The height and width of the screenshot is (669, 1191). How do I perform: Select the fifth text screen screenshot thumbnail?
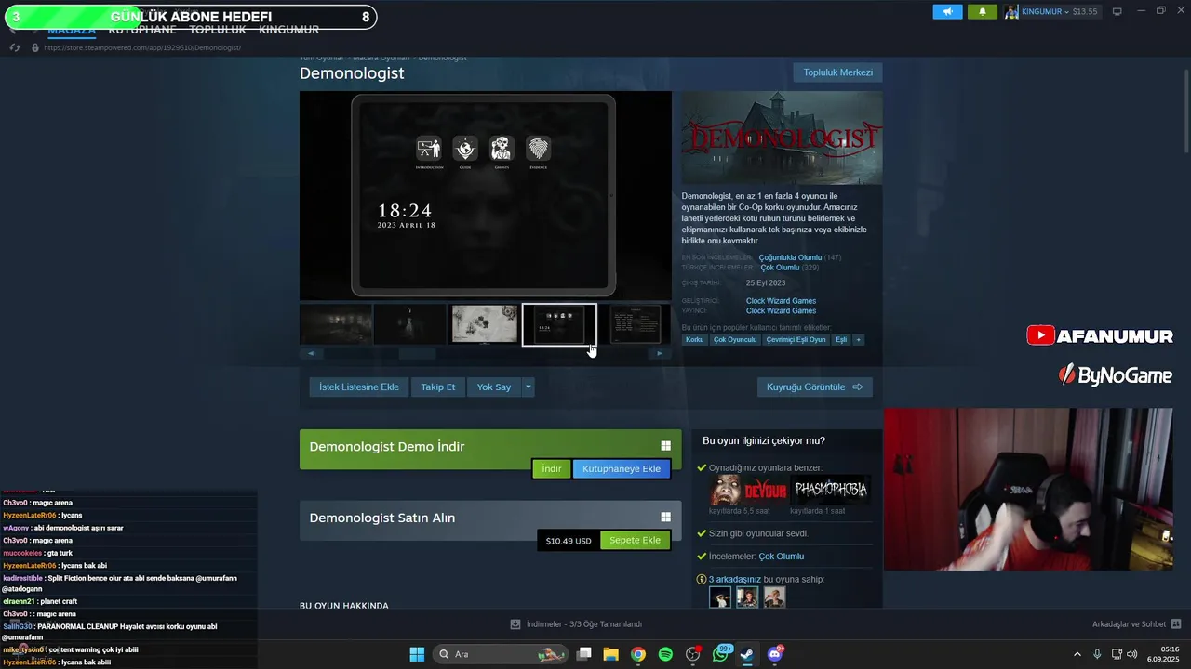[635, 324]
